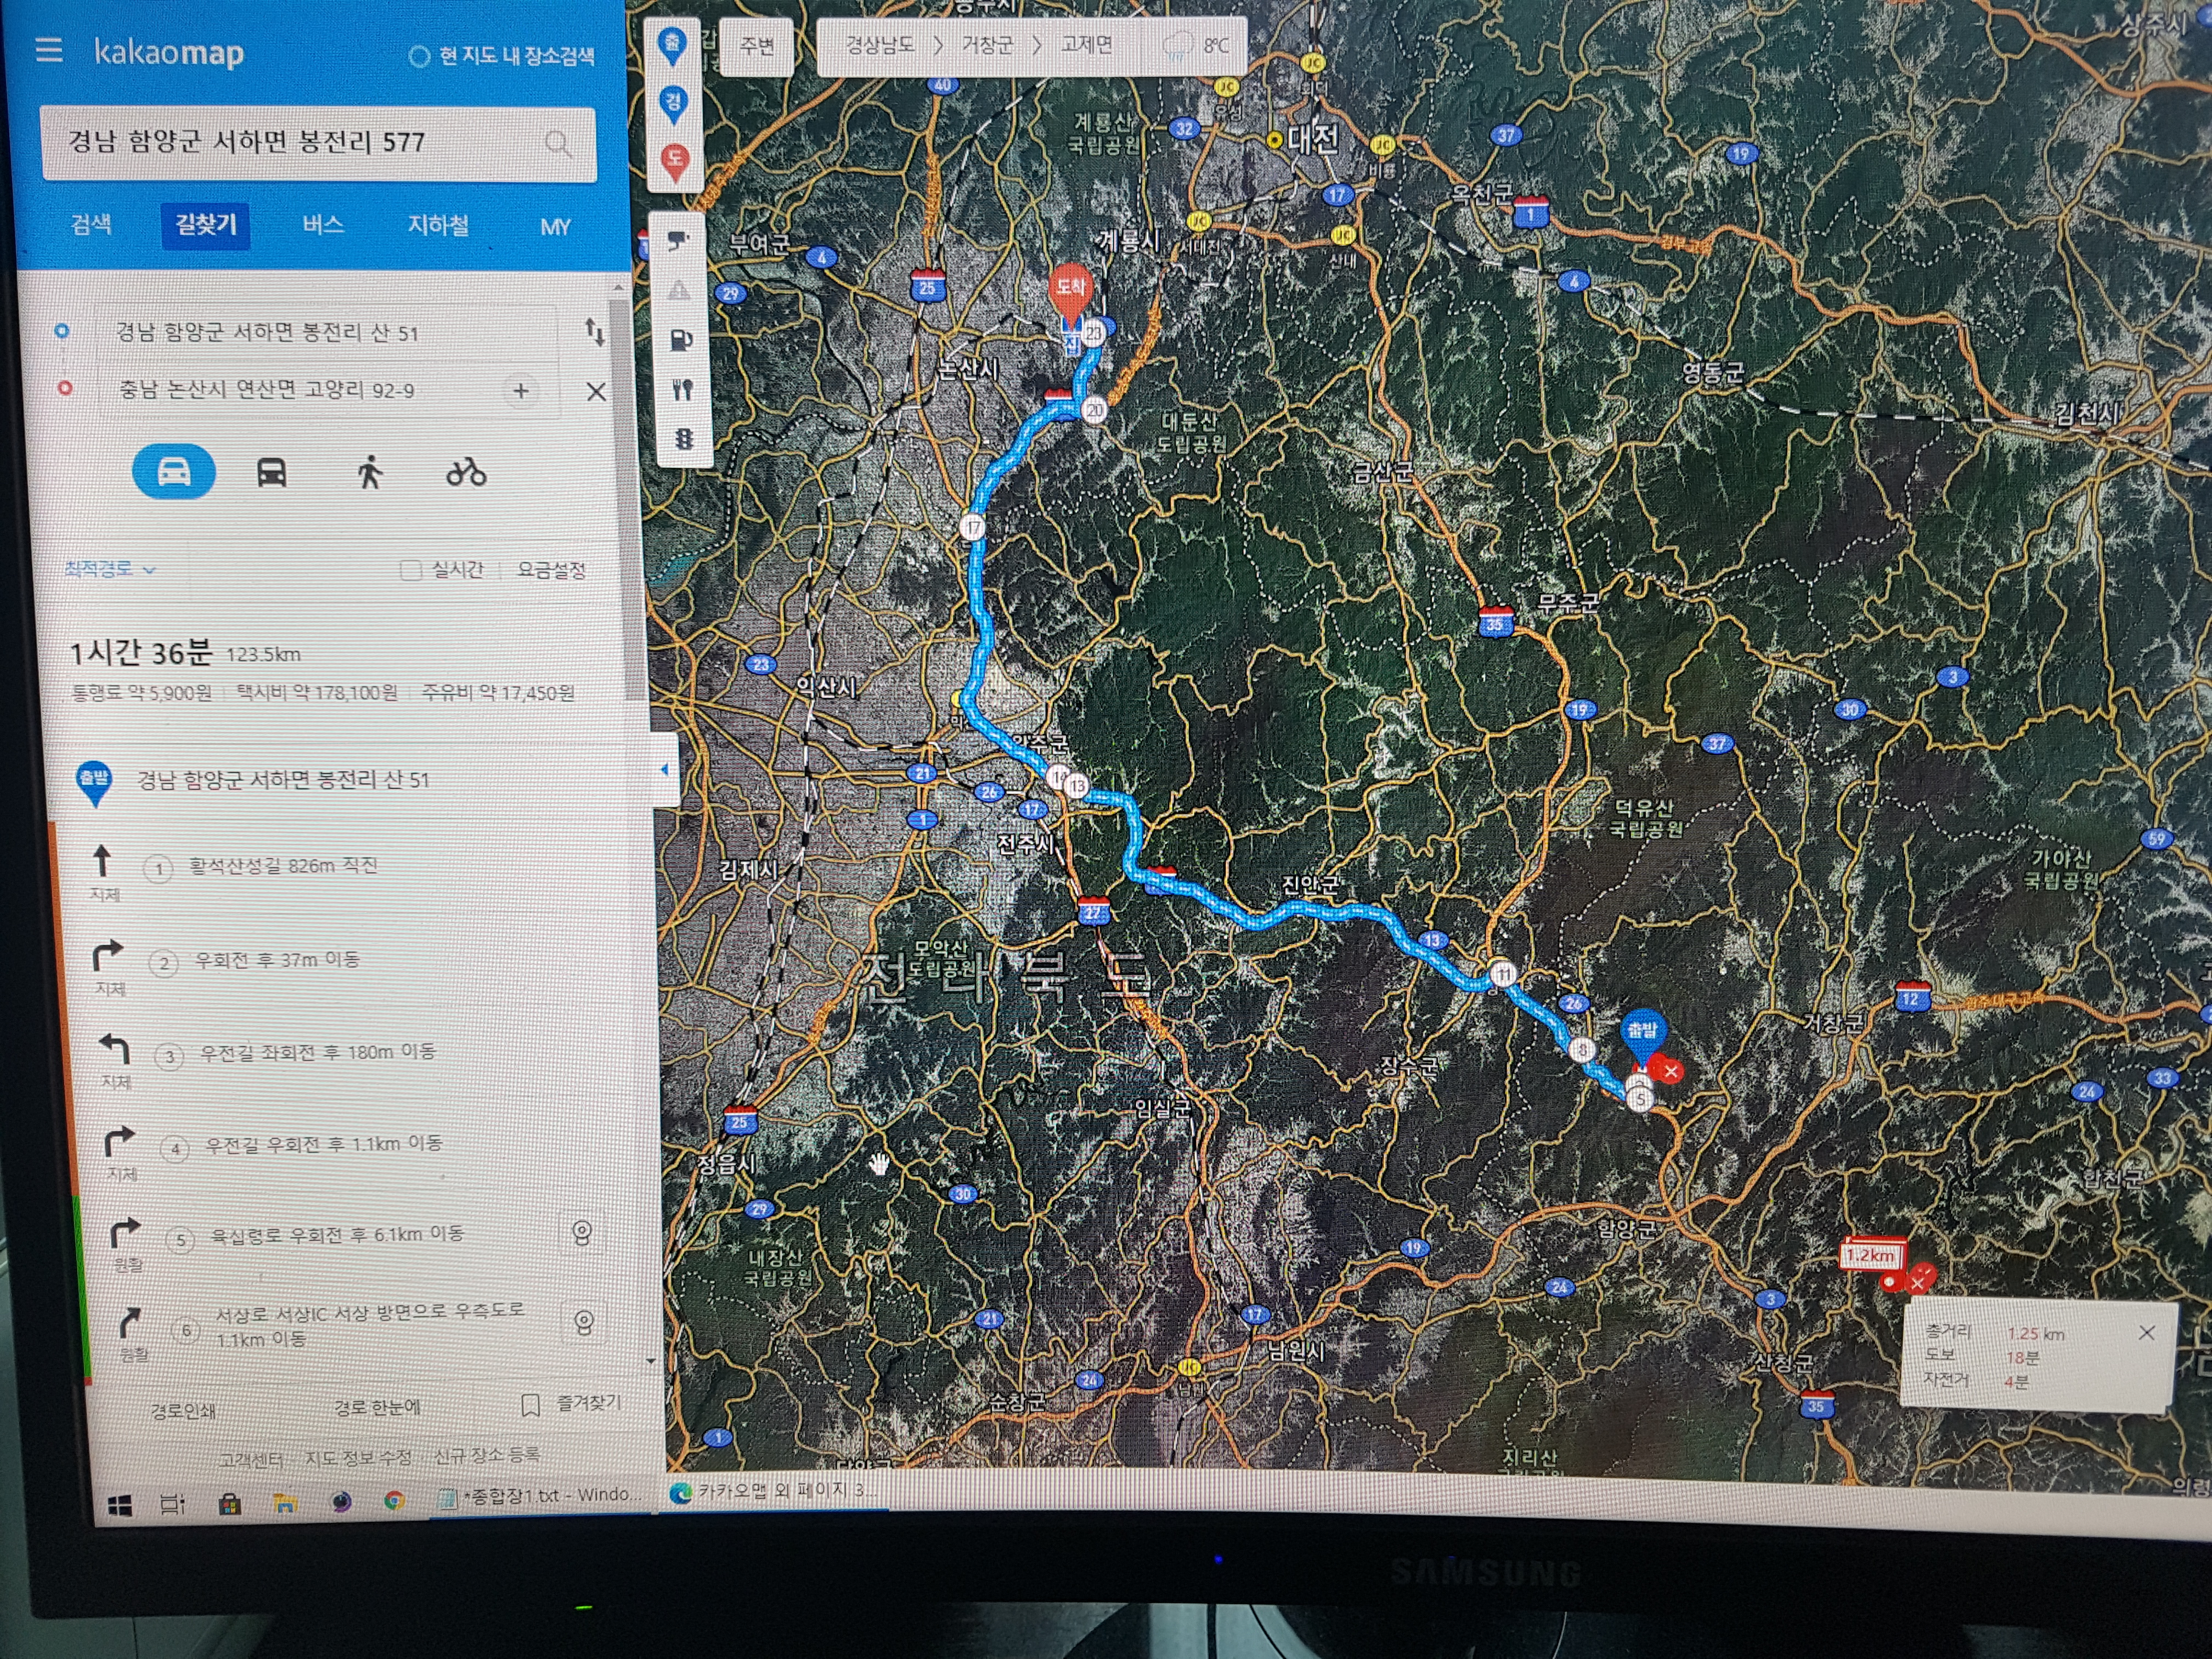The width and height of the screenshot is (2212, 1659).
Task: Select the walking route icon
Action: 370,472
